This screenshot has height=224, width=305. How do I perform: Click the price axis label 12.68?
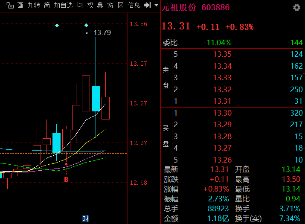pos(138,183)
